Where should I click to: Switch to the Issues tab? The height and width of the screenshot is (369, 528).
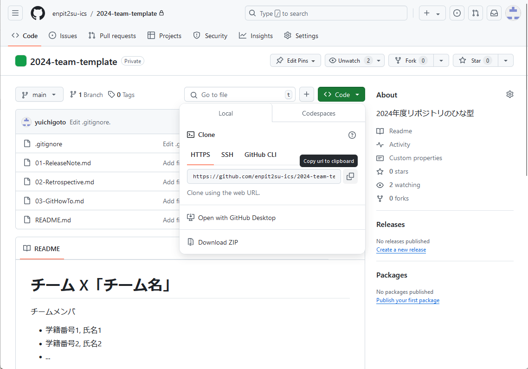(63, 36)
